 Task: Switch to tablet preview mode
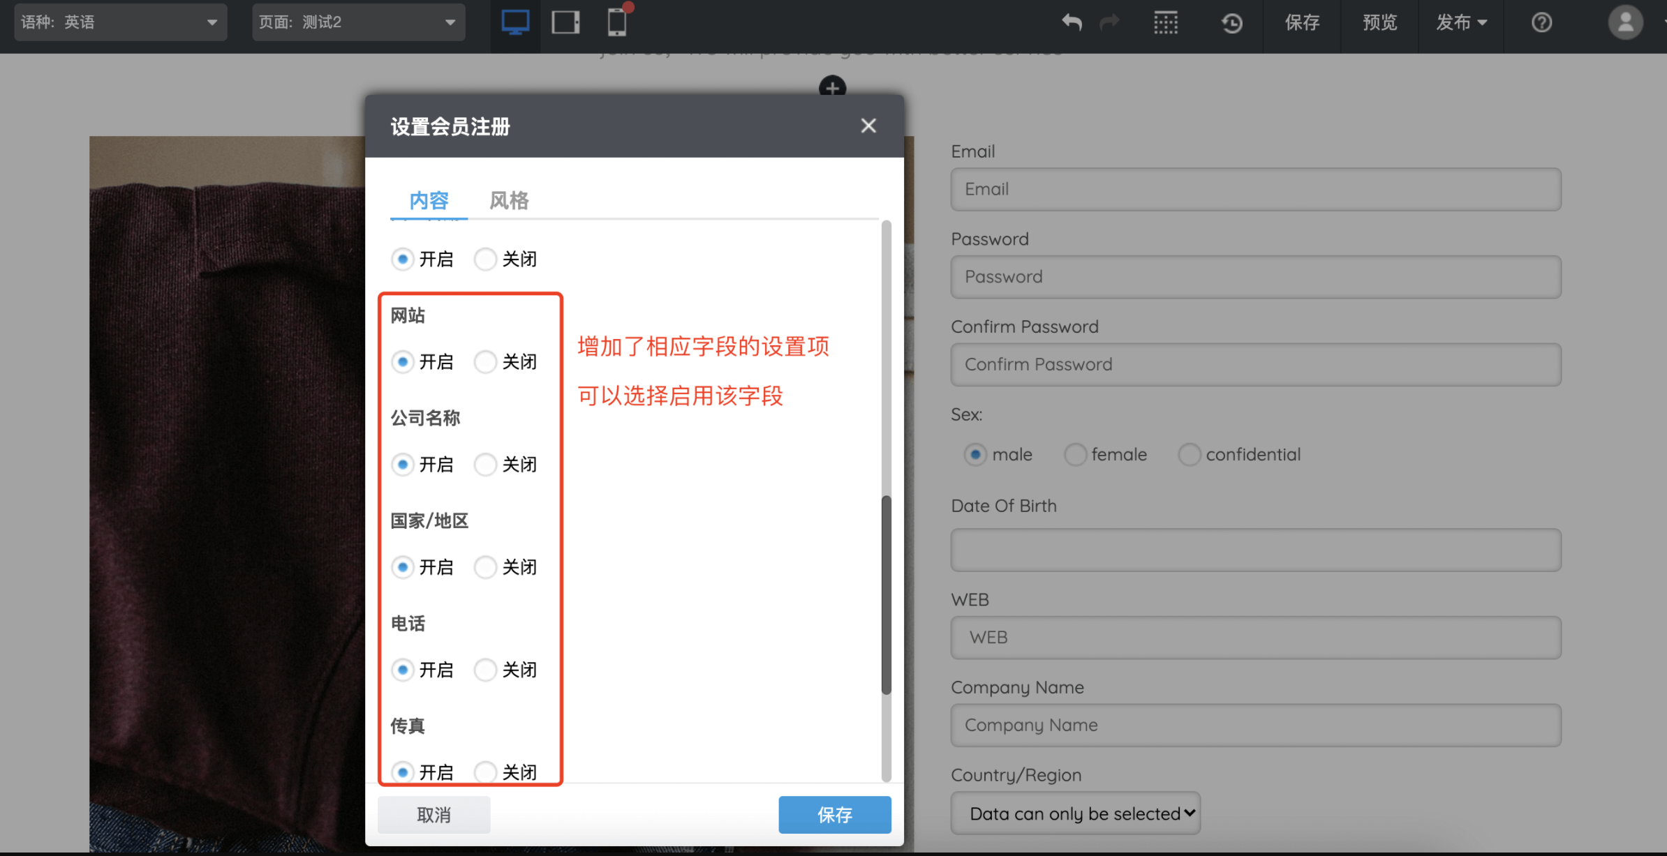(565, 22)
